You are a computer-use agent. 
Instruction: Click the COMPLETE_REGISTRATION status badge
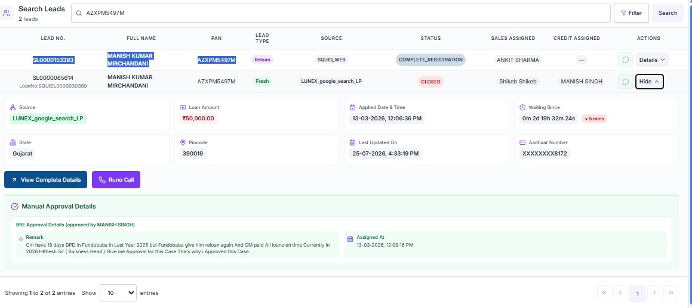[430, 60]
